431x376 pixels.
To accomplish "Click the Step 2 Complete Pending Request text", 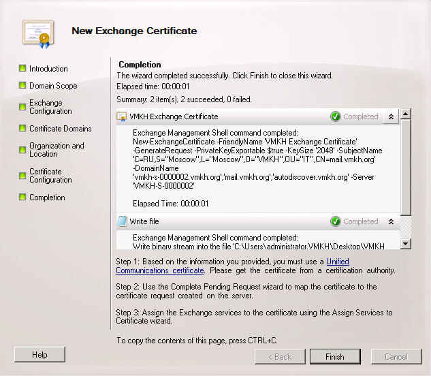I will click(x=246, y=292).
